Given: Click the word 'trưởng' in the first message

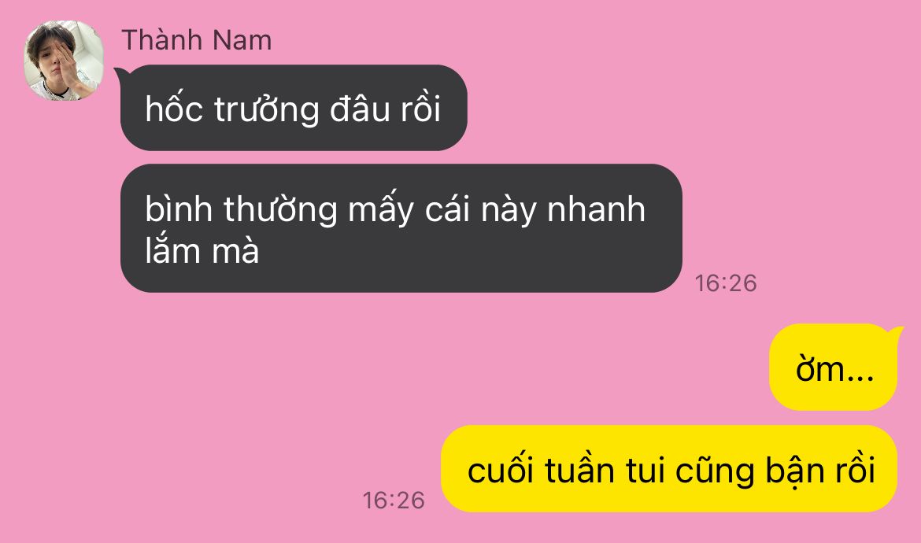Looking at the screenshot, I should [267, 109].
